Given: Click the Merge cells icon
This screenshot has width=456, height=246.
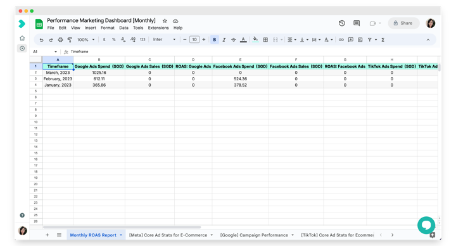Looking at the screenshot, I should point(275,40).
